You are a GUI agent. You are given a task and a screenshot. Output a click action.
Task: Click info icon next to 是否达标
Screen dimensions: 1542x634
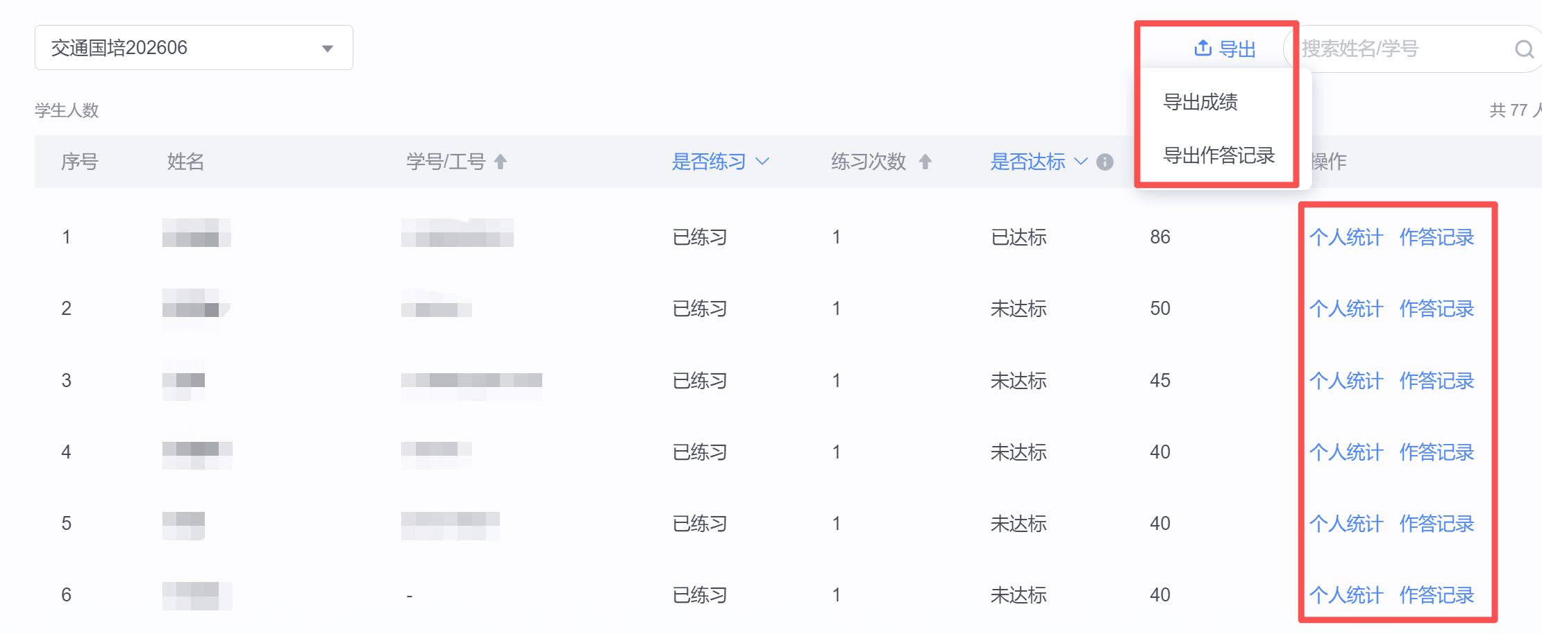click(1105, 162)
